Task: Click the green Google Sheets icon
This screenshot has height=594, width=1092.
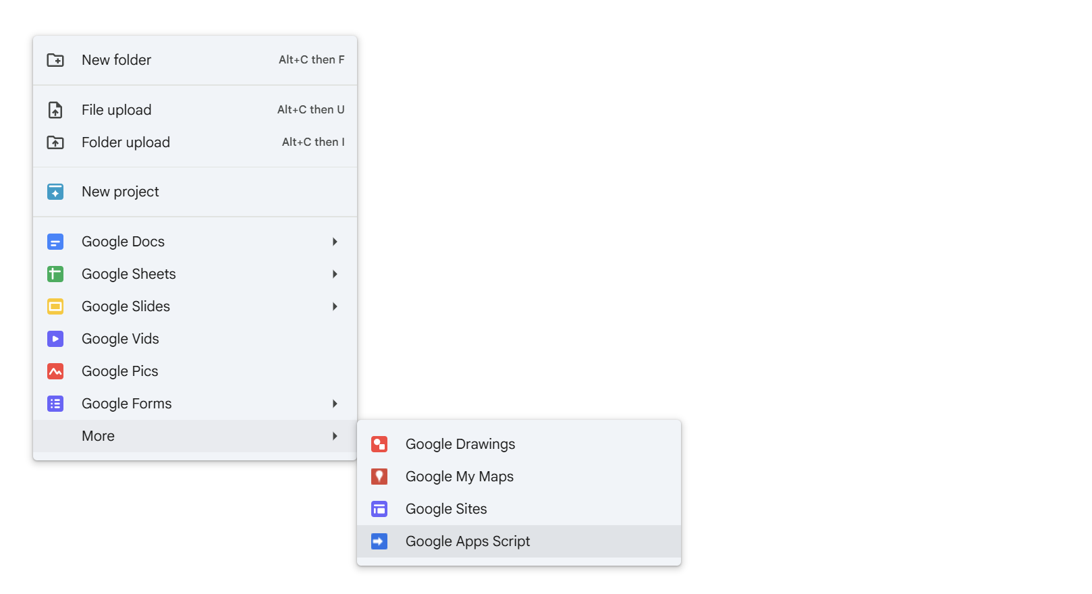Action: click(55, 274)
